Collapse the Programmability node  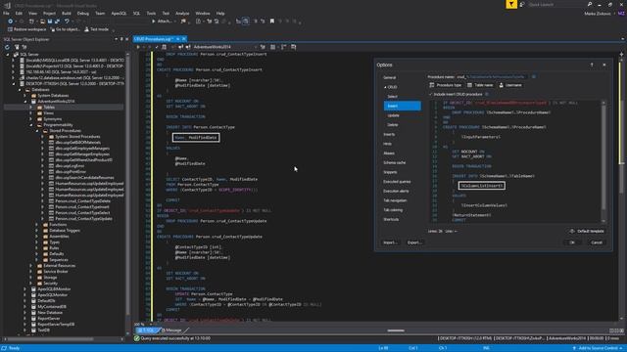30,125
